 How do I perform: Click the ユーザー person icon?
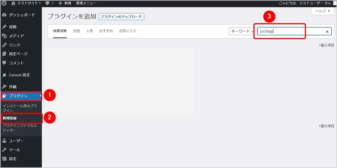click(x=4, y=141)
